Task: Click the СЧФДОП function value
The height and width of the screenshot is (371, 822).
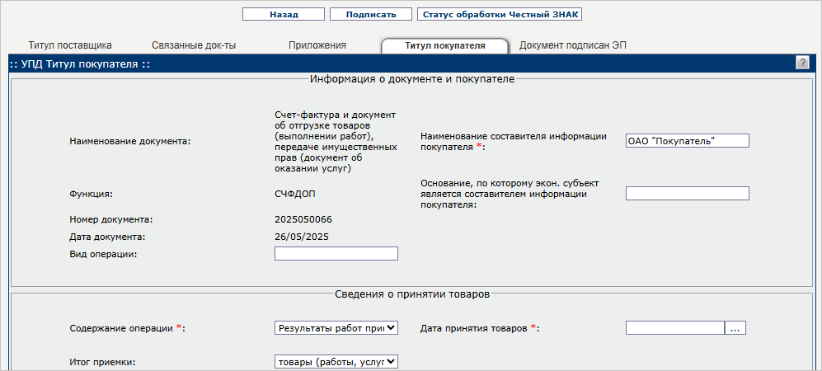Action: click(294, 194)
